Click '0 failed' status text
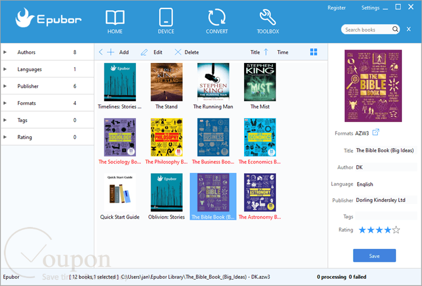 (x=357, y=277)
